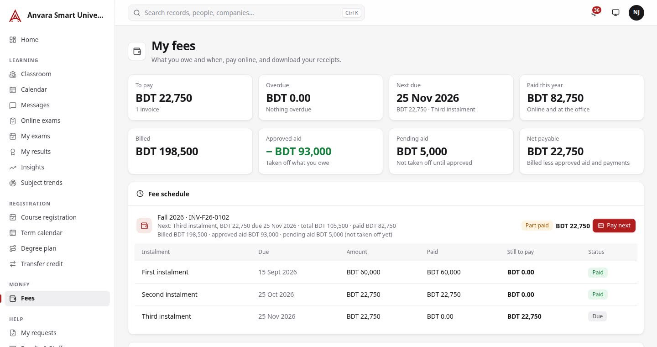This screenshot has width=657, height=347.
Task: Click Paid status on Second instalment
Action: [598, 294]
